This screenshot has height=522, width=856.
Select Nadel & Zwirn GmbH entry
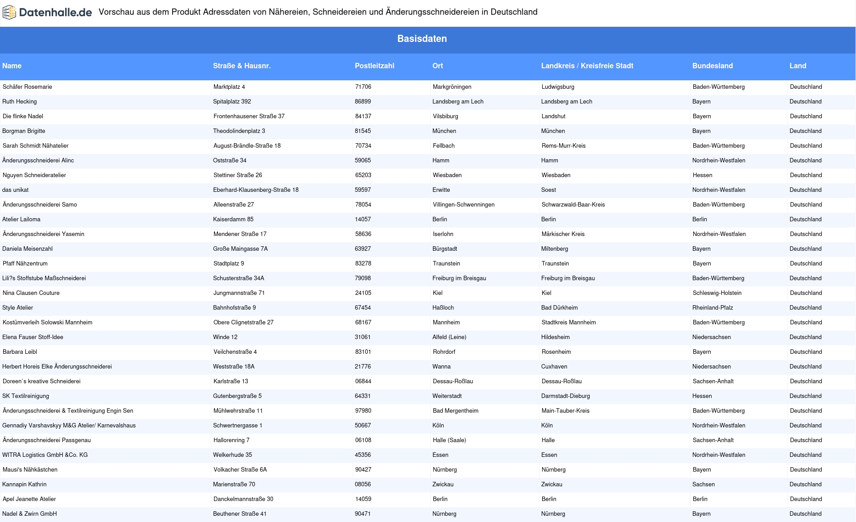[x=29, y=514]
